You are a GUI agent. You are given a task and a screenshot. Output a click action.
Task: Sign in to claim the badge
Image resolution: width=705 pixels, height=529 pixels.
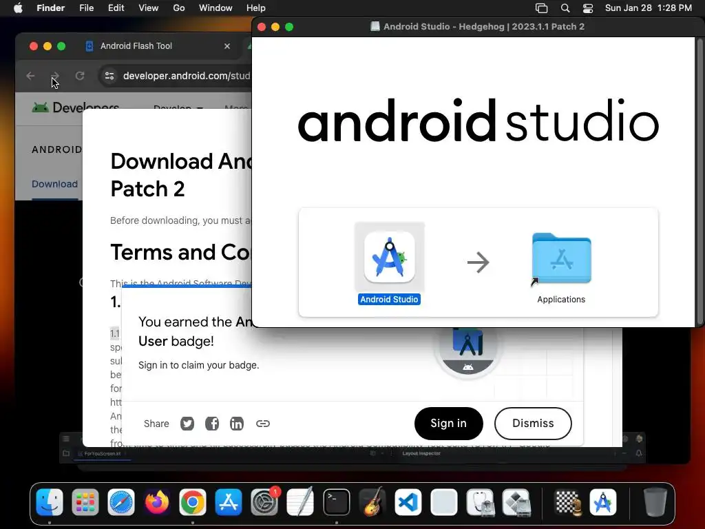[448, 424]
